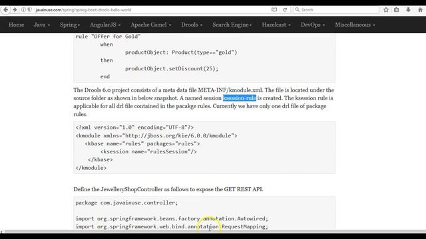
Task: Focus the browser Search field
Action: point(336,10)
